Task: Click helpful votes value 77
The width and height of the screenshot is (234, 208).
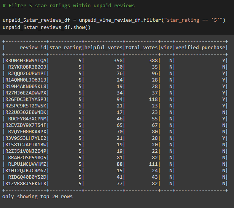Action: (x=120, y=184)
